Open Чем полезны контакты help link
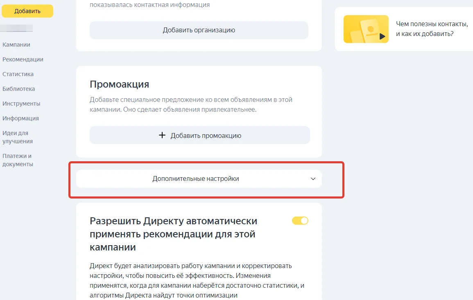The image size is (473, 300). coord(432,29)
